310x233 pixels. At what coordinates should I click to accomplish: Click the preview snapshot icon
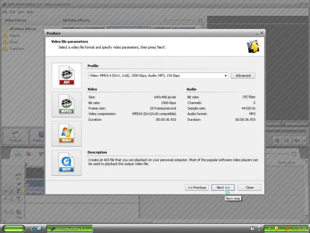click(287, 141)
